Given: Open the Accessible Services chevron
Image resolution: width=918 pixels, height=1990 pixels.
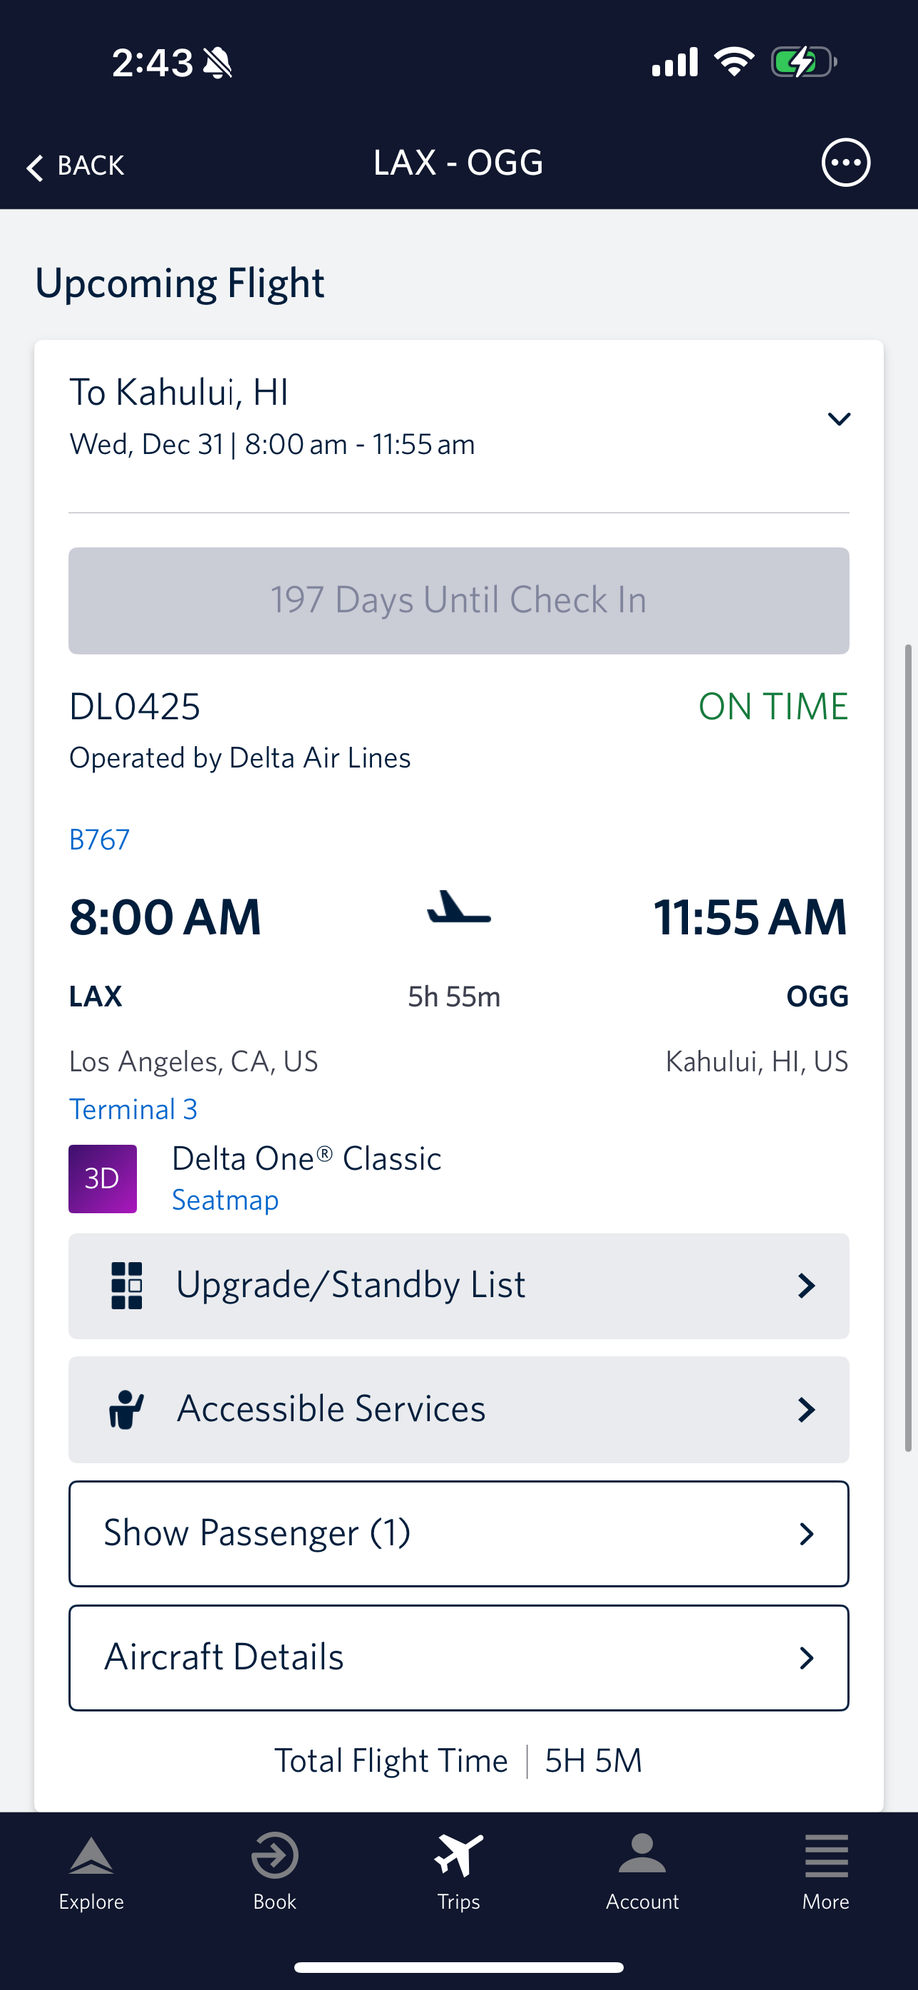Looking at the screenshot, I should tap(806, 1410).
